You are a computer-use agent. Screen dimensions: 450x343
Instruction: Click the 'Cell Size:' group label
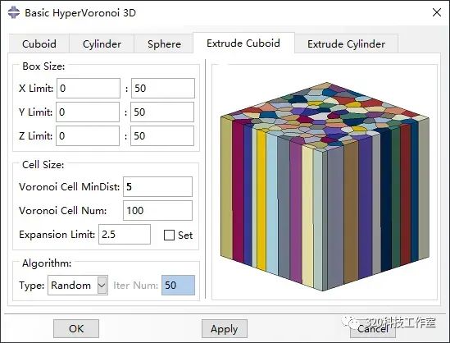click(43, 165)
